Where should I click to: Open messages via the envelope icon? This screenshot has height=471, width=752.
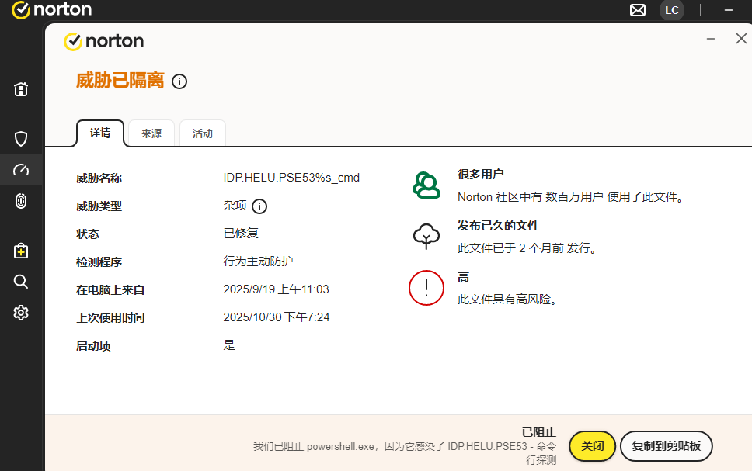(x=638, y=10)
